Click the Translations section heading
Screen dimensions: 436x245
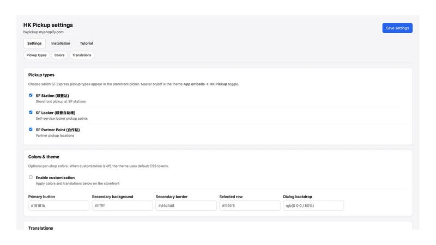click(x=40, y=228)
